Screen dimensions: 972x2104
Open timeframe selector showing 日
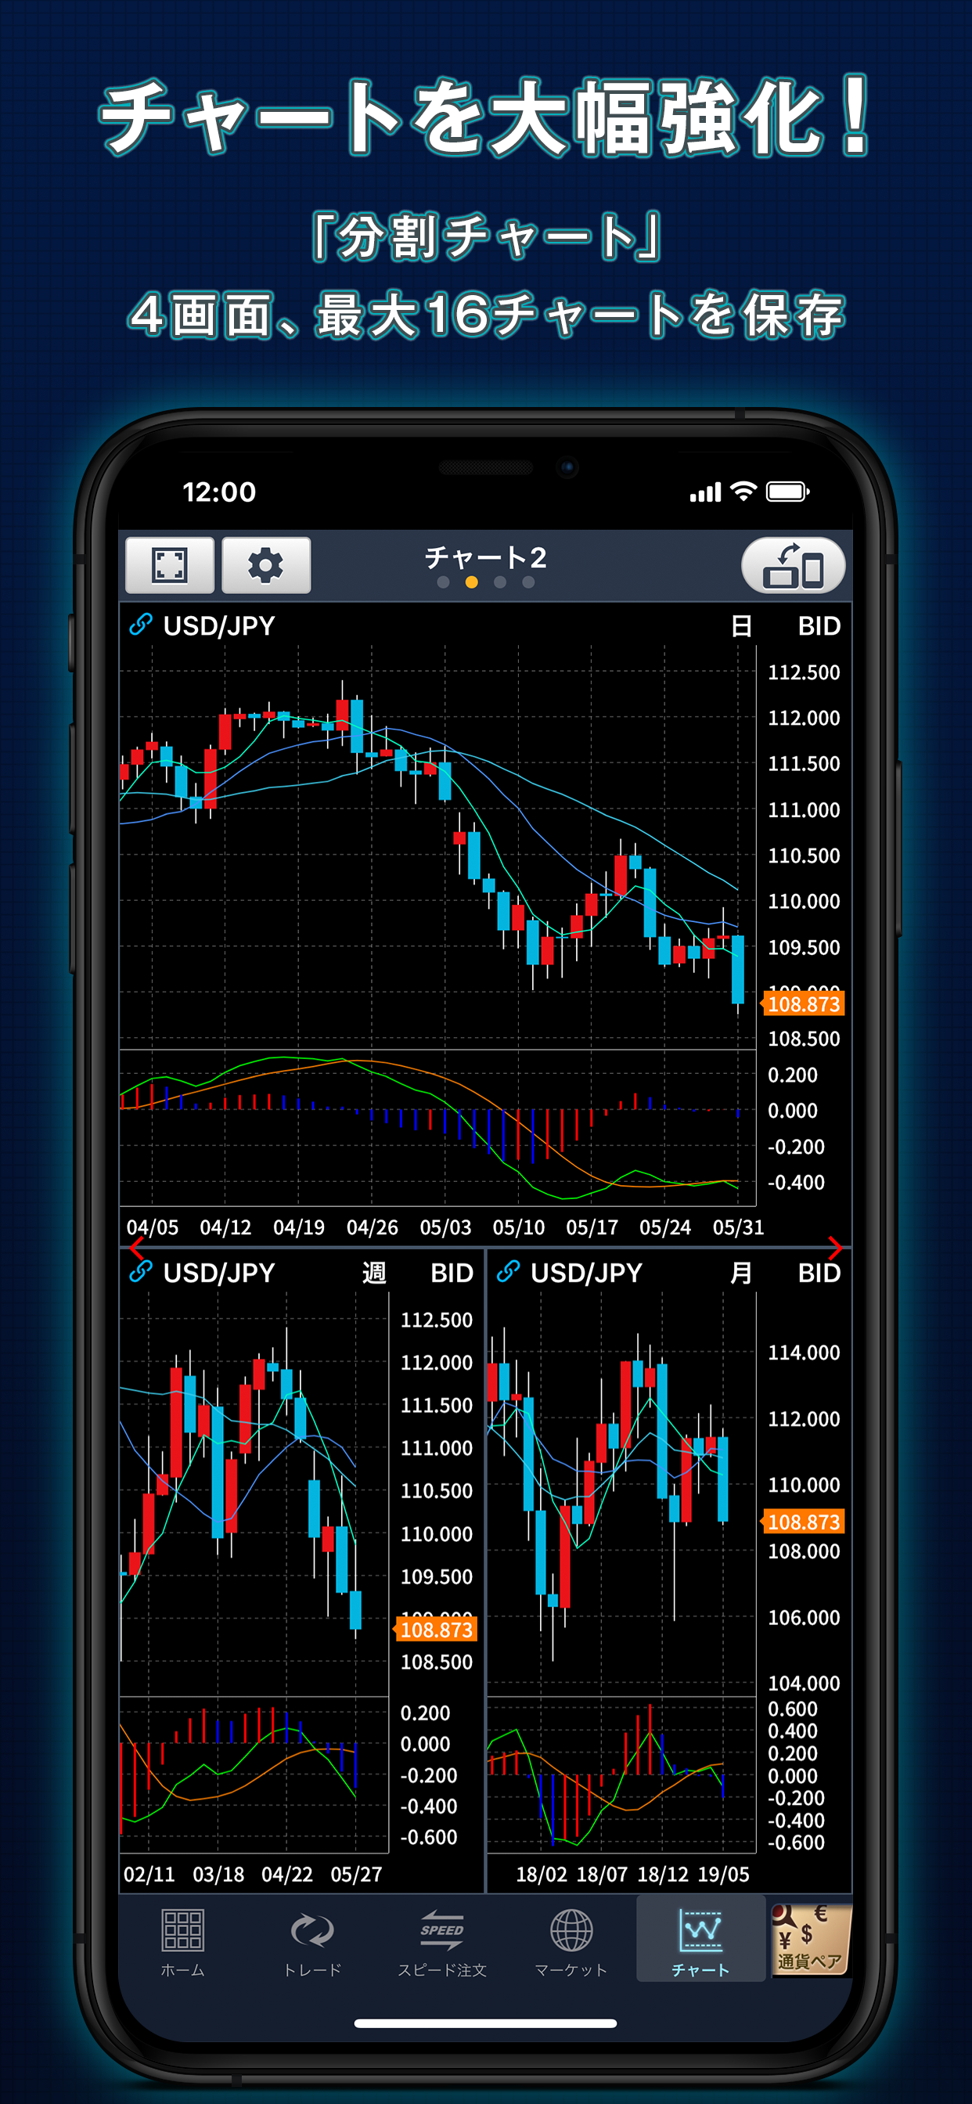pyautogui.click(x=741, y=626)
